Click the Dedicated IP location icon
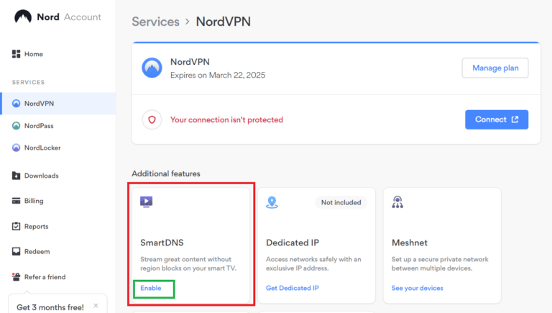 272,202
